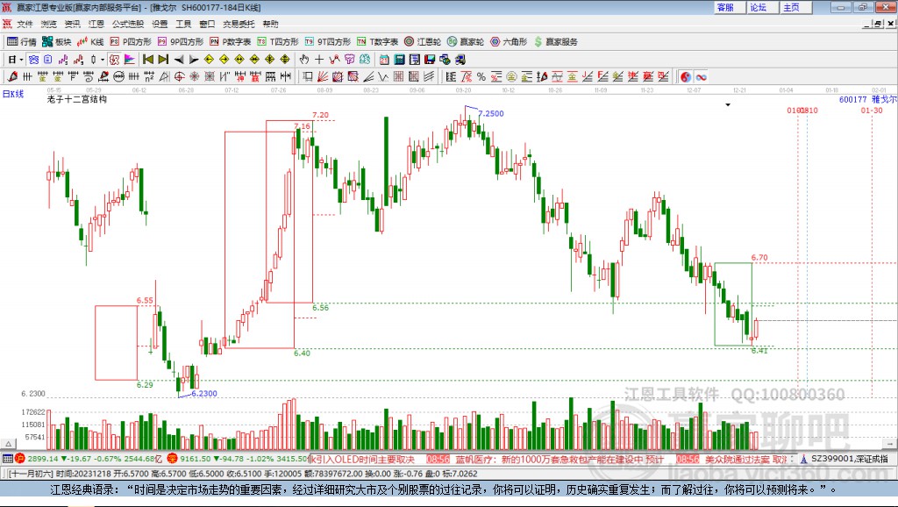
Task: Click the yin-yang icon in toolbar
Action: pyautogui.click(x=685, y=76)
